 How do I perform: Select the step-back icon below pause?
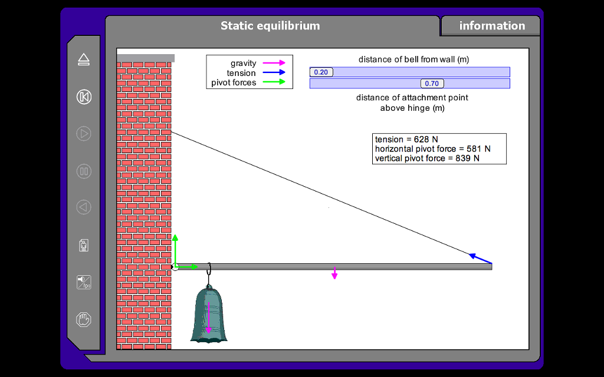point(83,208)
